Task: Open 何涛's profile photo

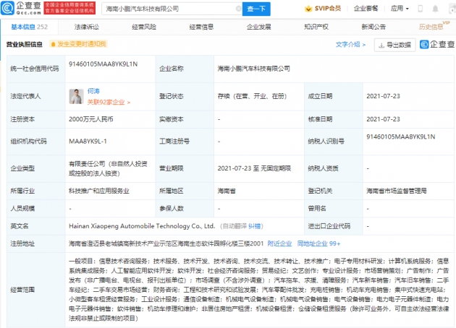Action: (75, 96)
